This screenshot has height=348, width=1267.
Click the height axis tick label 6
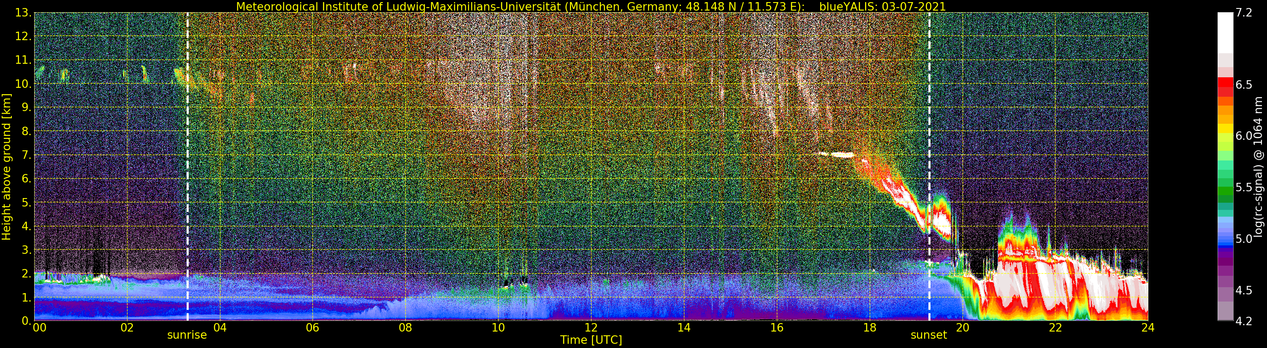27,179
